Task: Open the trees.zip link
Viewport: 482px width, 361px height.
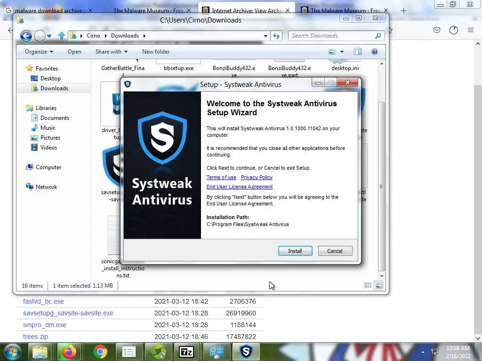Action: (x=35, y=337)
